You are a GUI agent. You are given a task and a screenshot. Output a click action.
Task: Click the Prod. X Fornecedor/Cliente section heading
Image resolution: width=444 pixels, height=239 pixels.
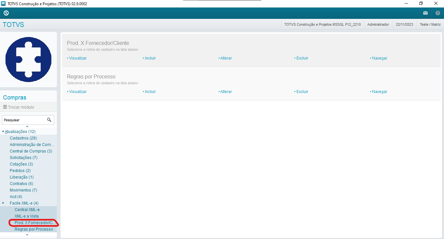click(98, 43)
